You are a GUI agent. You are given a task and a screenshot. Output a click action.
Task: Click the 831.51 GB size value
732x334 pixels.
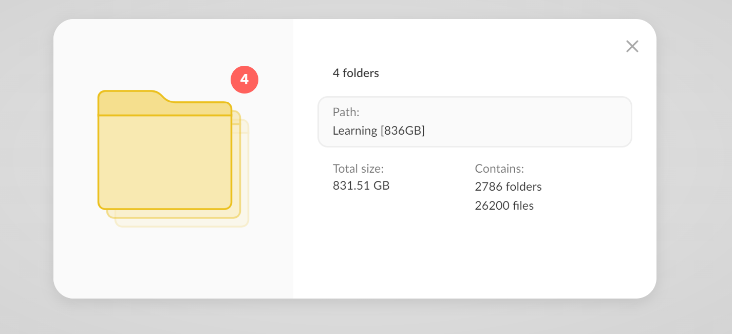(361, 185)
